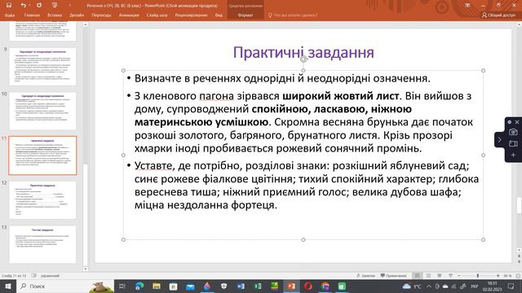Click the editor vertical scroll-down arrow
This screenshot has height=293, width=522.
[519, 250]
